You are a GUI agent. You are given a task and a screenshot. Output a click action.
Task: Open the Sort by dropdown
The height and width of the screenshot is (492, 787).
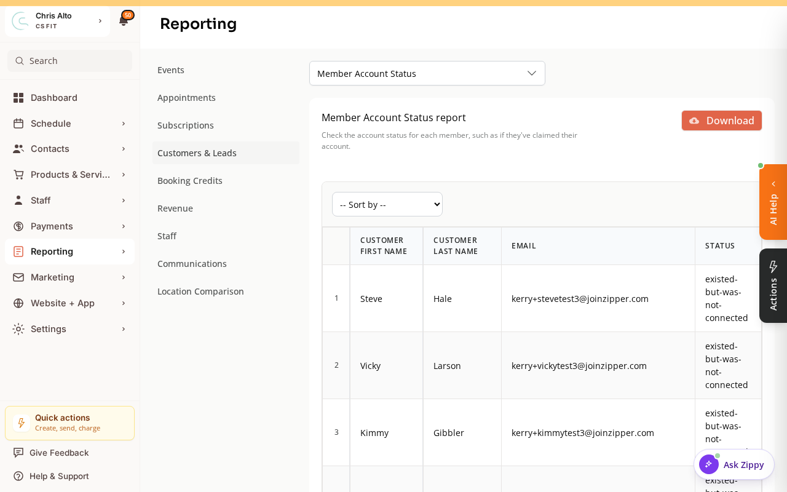387,204
